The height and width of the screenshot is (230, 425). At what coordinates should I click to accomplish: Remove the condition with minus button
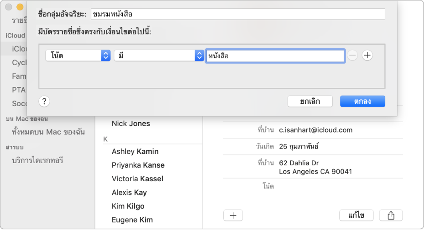click(352, 56)
